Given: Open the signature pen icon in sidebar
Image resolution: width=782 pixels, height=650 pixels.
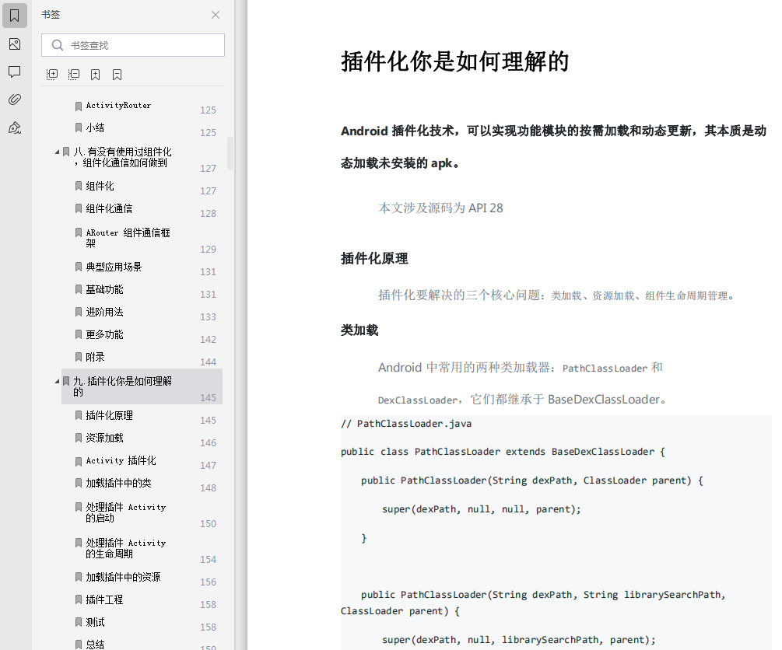Looking at the screenshot, I should [15, 128].
